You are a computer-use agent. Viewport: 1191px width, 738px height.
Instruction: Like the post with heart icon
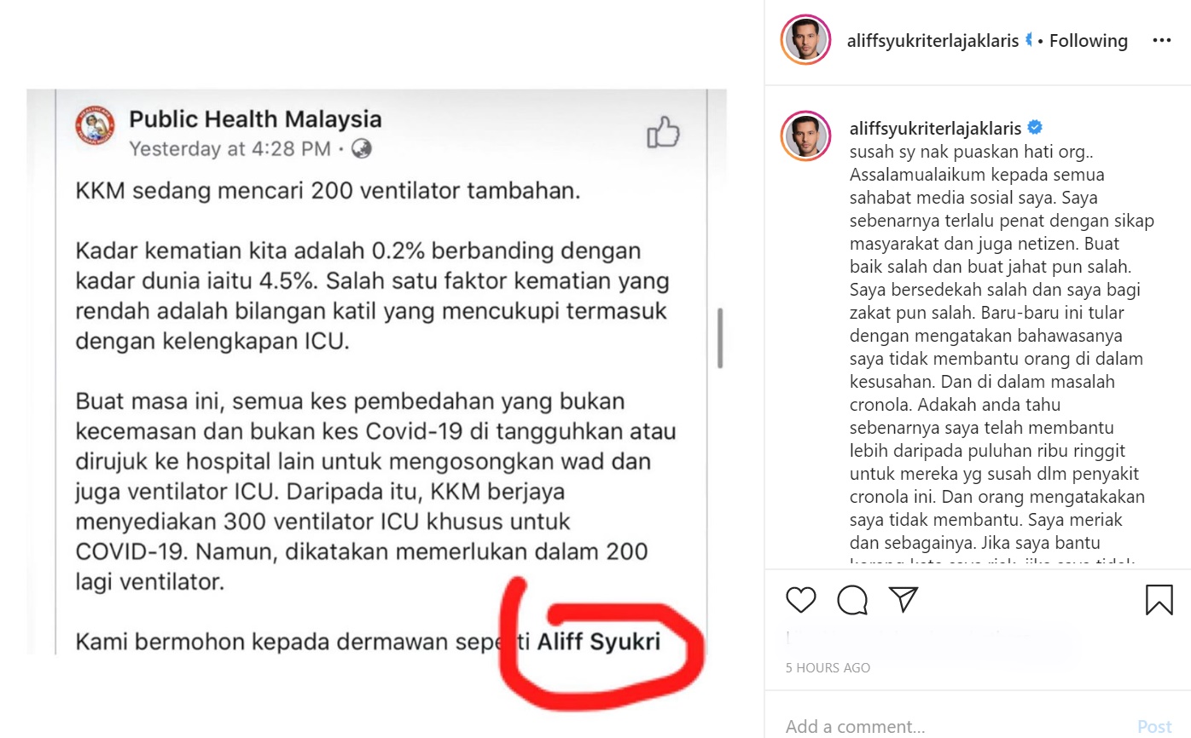pyautogui.click(x=801, y=600)
